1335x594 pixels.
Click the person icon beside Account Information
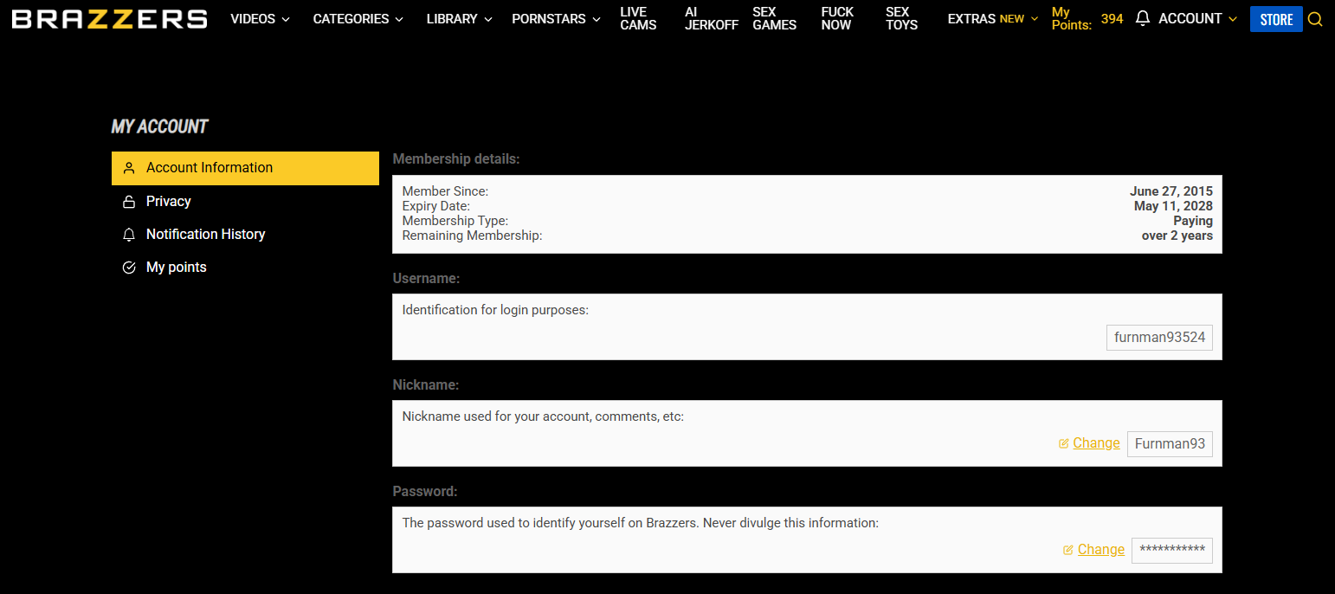[129, 168]
